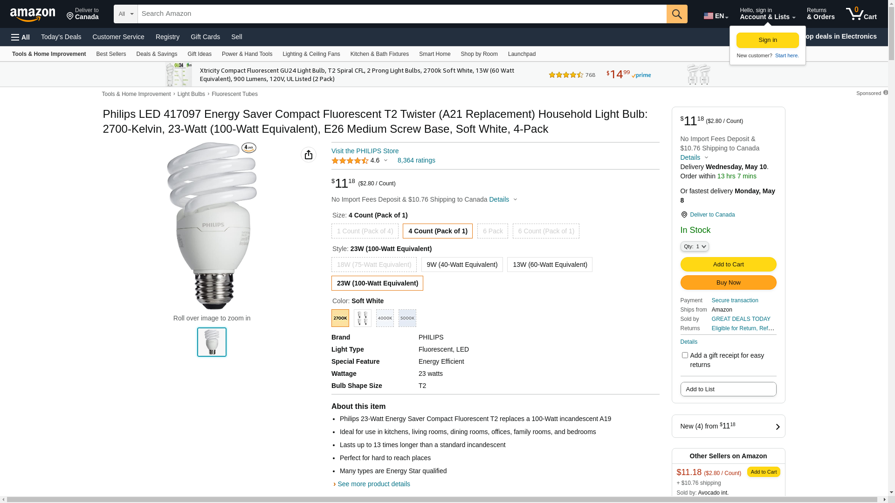Click the yellow Add to Cart button
This screenshot has width=895, height=503.
728,265
